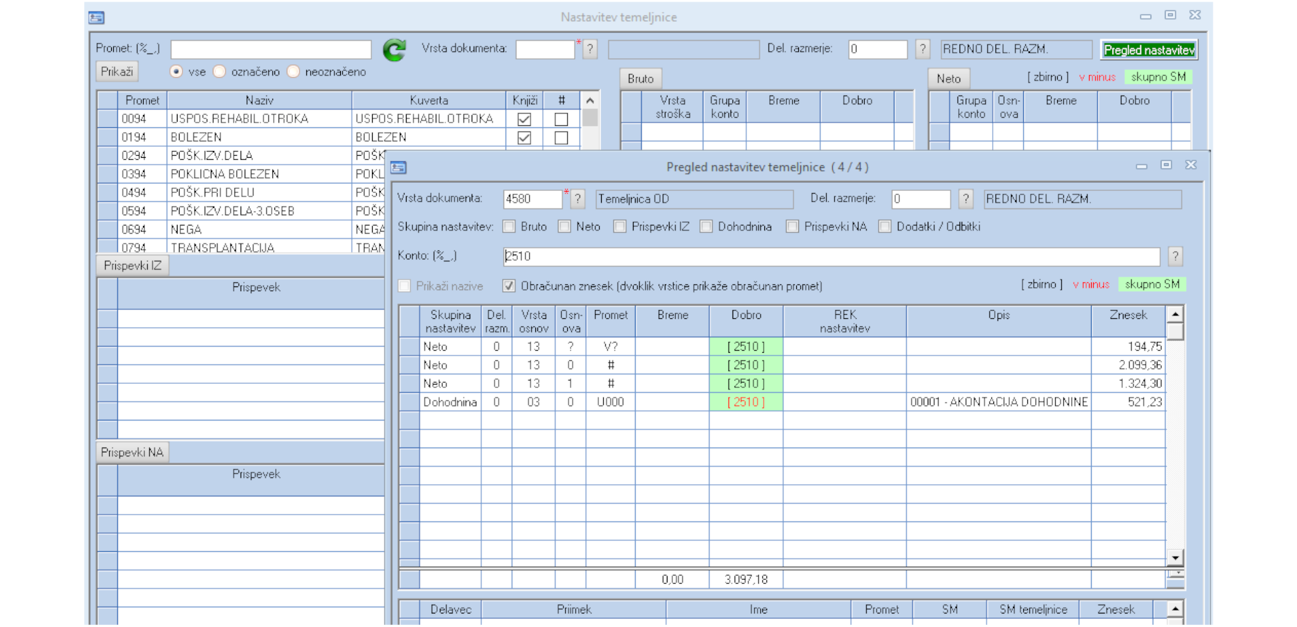This screenshot has height=627, width=1297.
Task: Toggle the # checkbox for BOLEZEN row
Action: (x=561, y=137)
